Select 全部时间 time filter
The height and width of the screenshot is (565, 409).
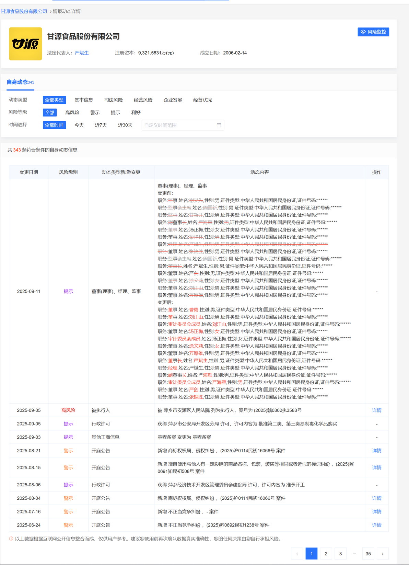click(x=54, y=125)
